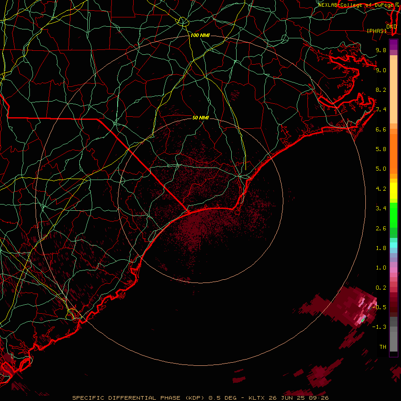
Task: Click the cyan band of the color scale
Action: [x=393, y=245]
